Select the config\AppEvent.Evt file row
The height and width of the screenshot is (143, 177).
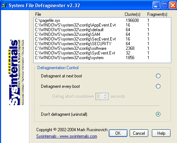(x=102, y=25)
